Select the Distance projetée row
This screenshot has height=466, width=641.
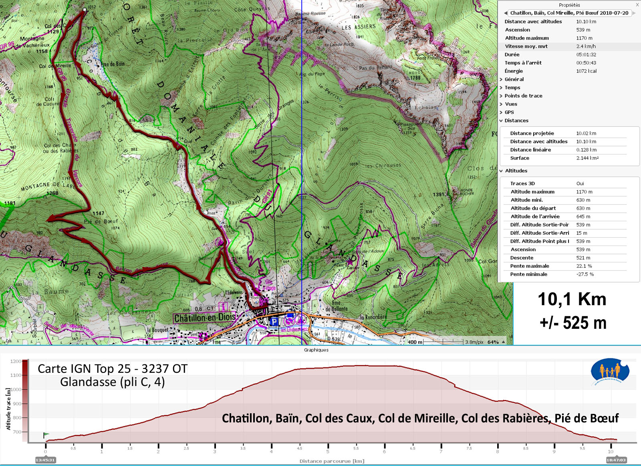(569, 133)
